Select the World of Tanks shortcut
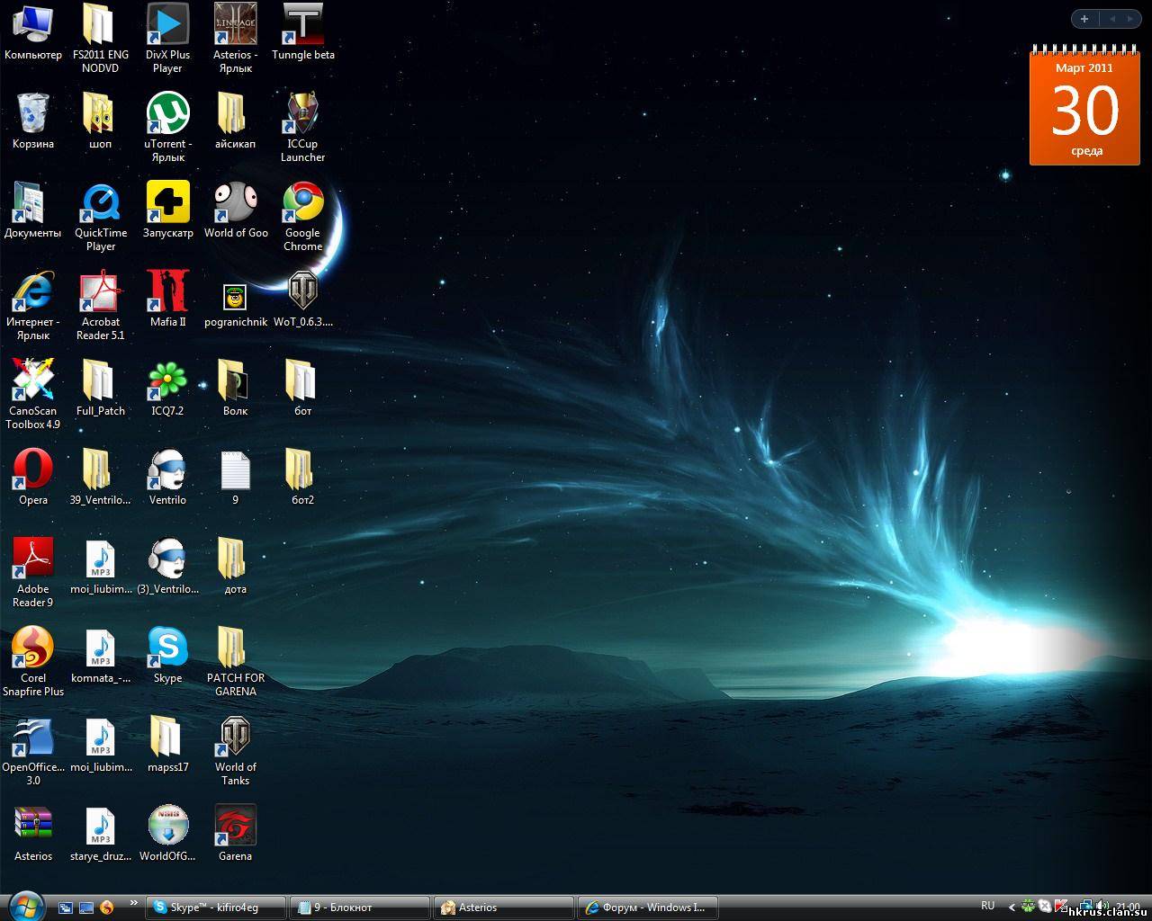 (236, 738)
